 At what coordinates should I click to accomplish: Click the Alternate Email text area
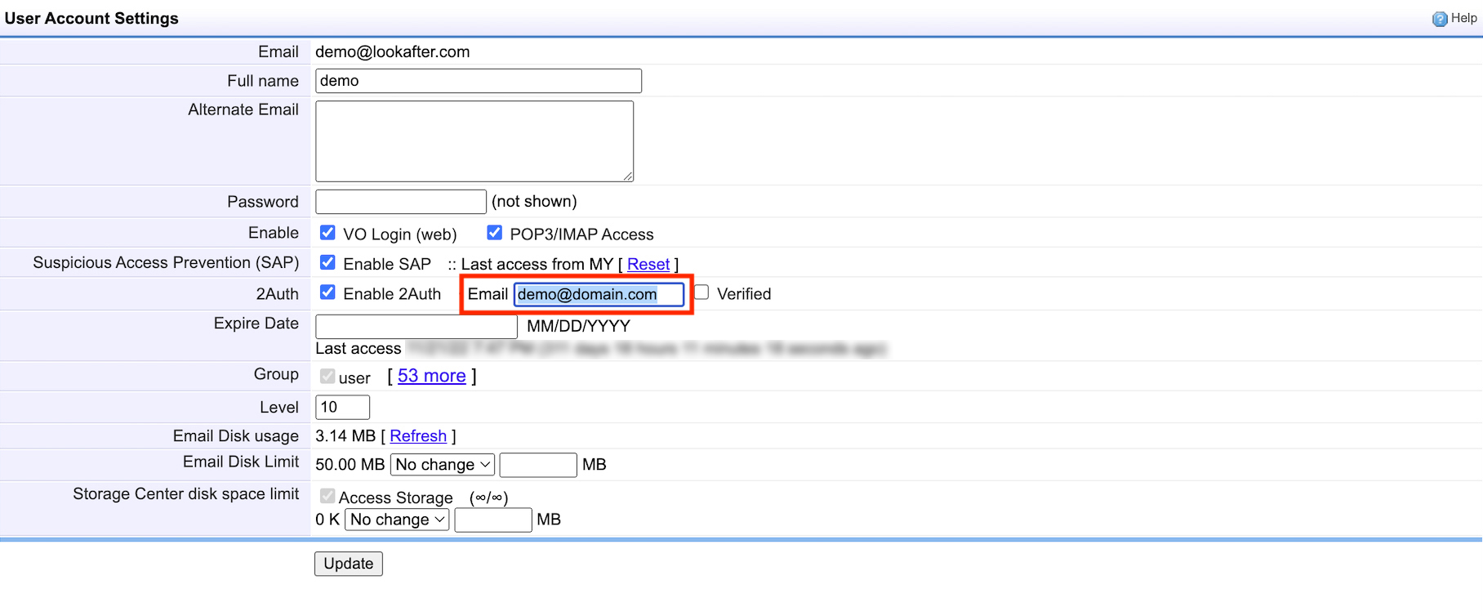click(x=474, y=141)
